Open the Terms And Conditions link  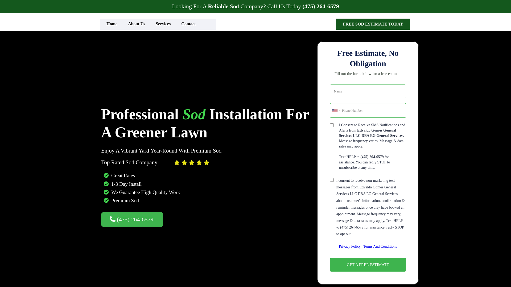point(380,247)
